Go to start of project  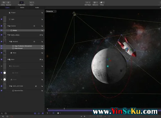(81, 116)
